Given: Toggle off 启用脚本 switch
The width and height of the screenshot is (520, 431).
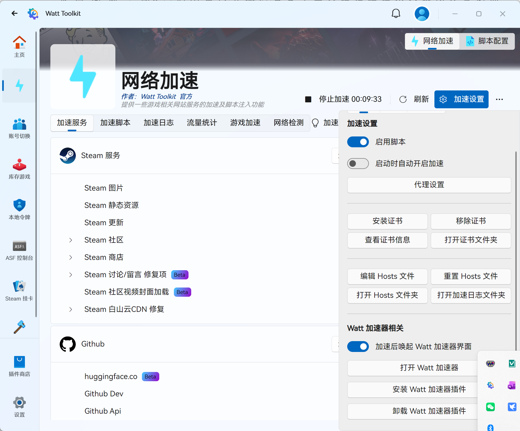Looking at the screenshot, I should [358, 142].
